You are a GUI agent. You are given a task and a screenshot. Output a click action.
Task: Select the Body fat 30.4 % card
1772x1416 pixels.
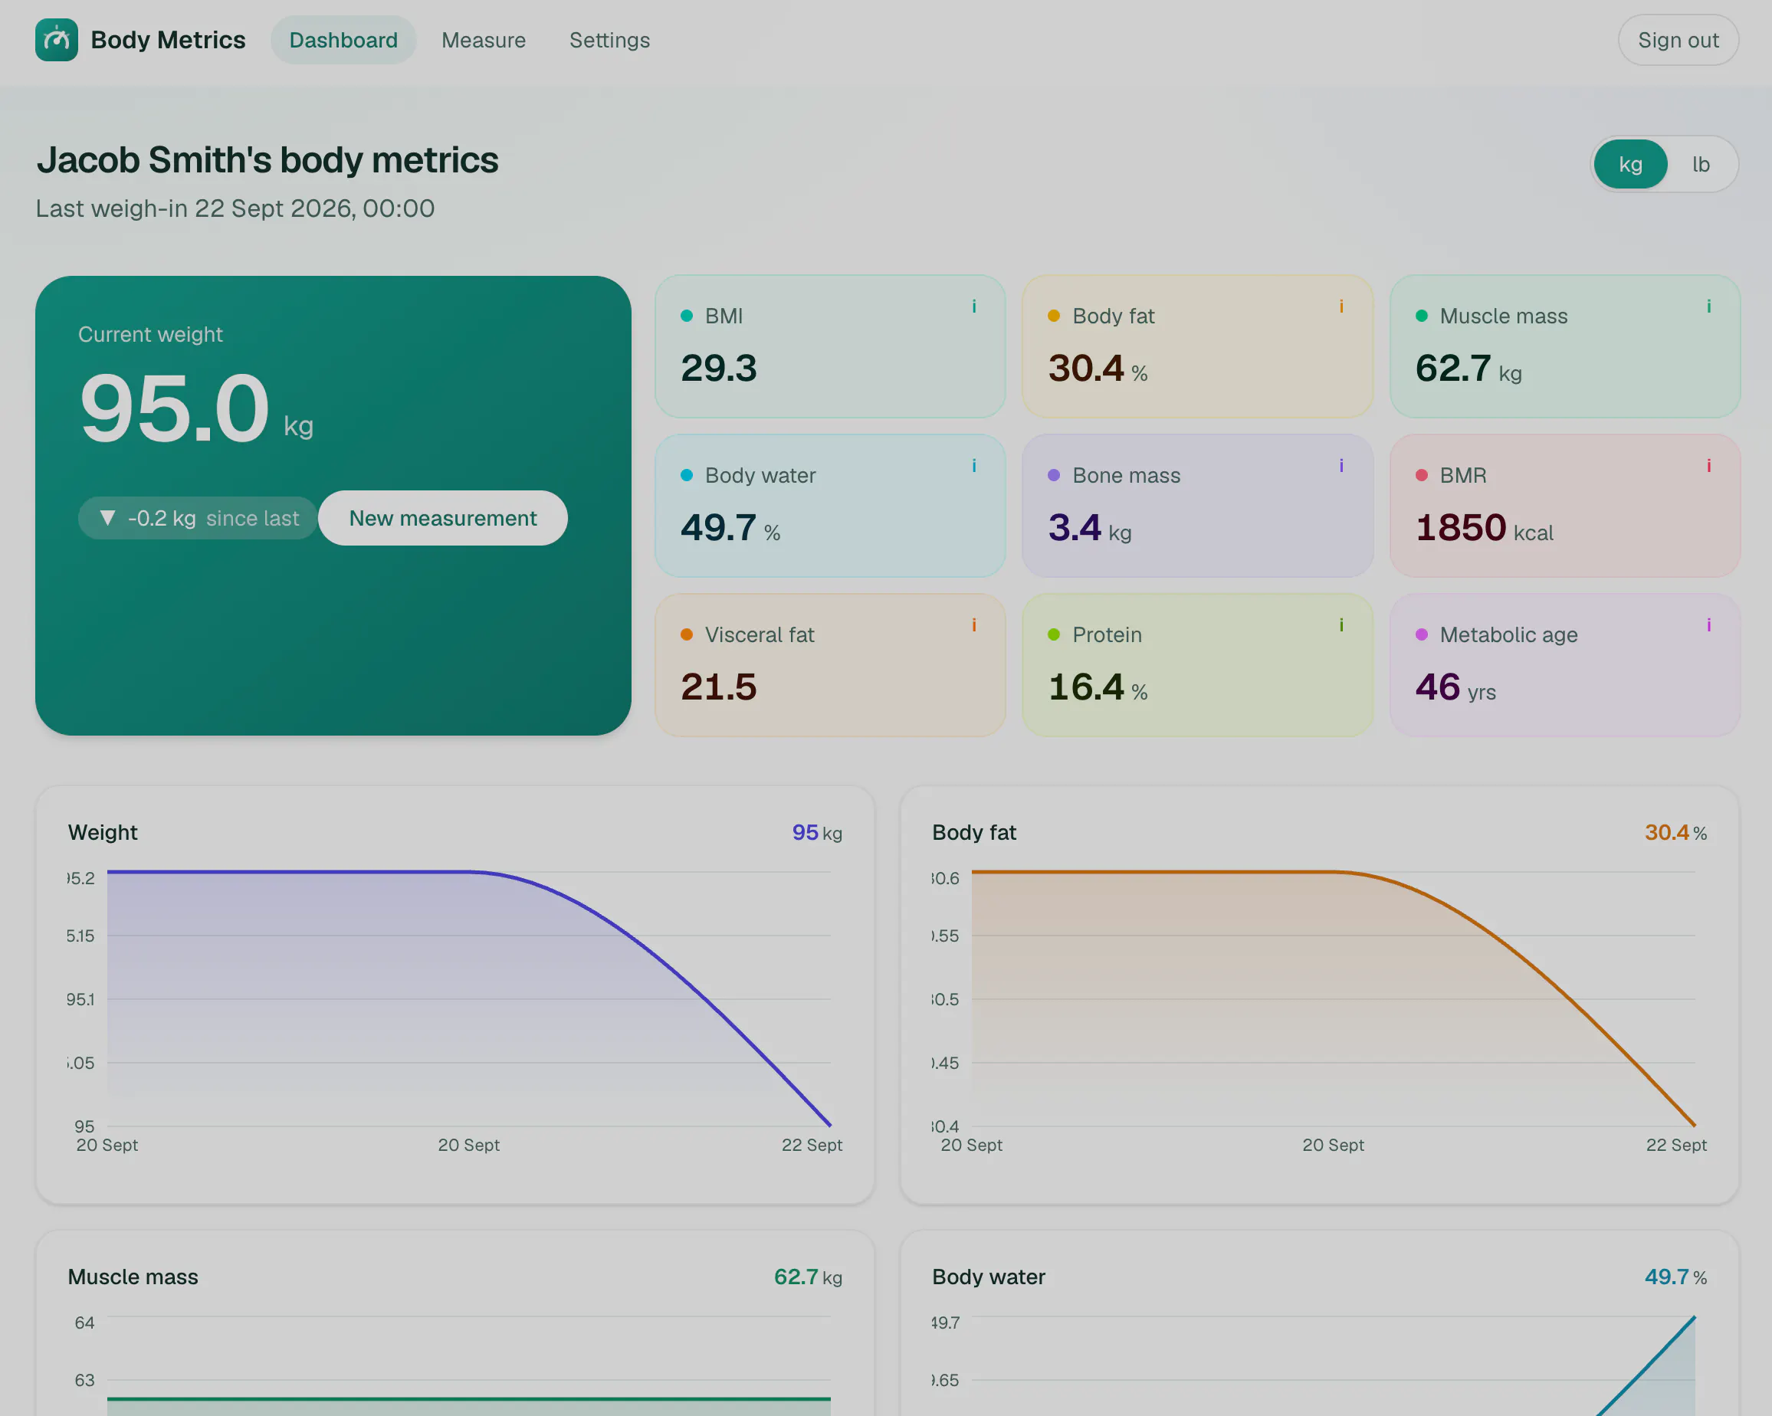1197,346
